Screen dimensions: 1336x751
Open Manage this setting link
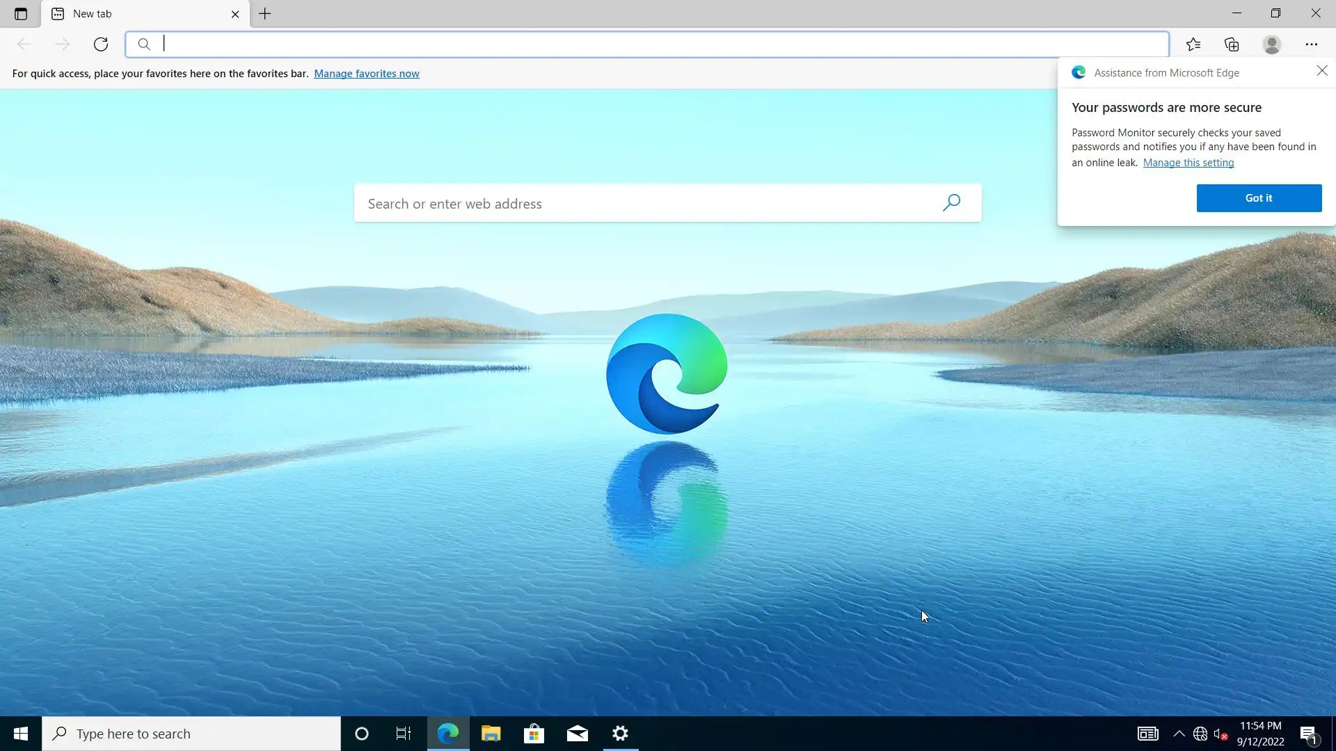coord(1188,163)
